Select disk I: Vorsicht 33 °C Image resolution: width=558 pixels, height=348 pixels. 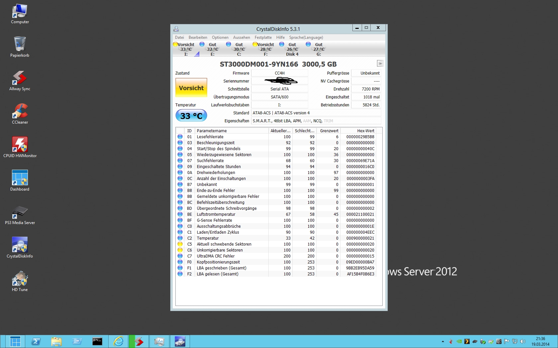pyautogui.click(x=186, y=49)
